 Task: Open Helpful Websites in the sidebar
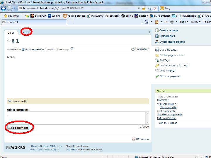coord(166,118)
